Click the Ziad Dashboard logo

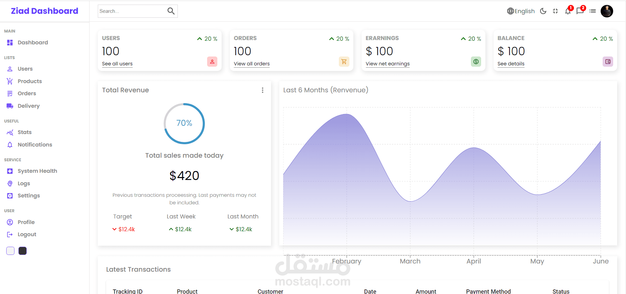pos(44,11)
